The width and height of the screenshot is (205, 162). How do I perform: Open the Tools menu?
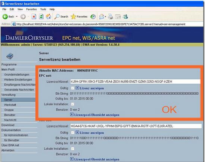coord(43,9)
